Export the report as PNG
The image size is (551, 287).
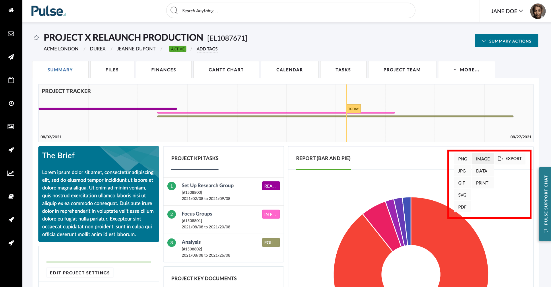pyautogui.click(x=463, y=159)
